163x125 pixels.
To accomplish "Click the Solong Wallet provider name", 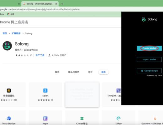I will (x=31, y=50).
